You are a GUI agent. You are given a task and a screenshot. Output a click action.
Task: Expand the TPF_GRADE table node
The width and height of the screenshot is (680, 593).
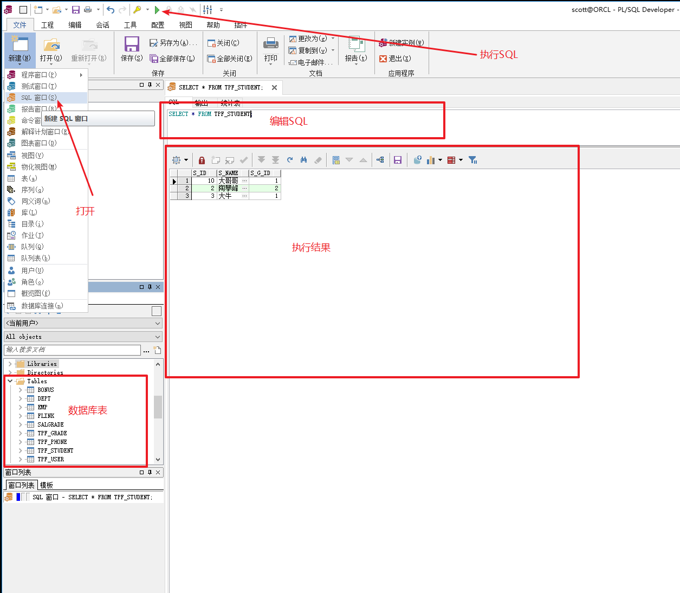[x=20, y=433]
